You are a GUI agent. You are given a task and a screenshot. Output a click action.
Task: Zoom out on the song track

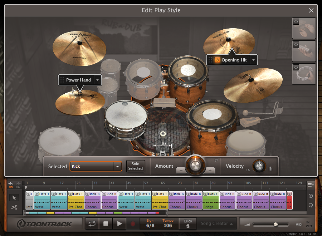coord(311,205)
